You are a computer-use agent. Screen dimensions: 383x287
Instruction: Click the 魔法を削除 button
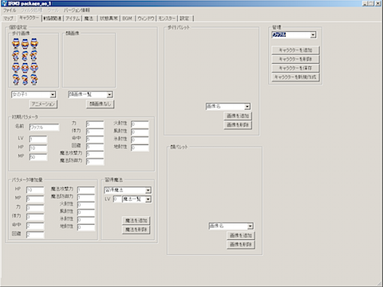(x=136, y=230)
